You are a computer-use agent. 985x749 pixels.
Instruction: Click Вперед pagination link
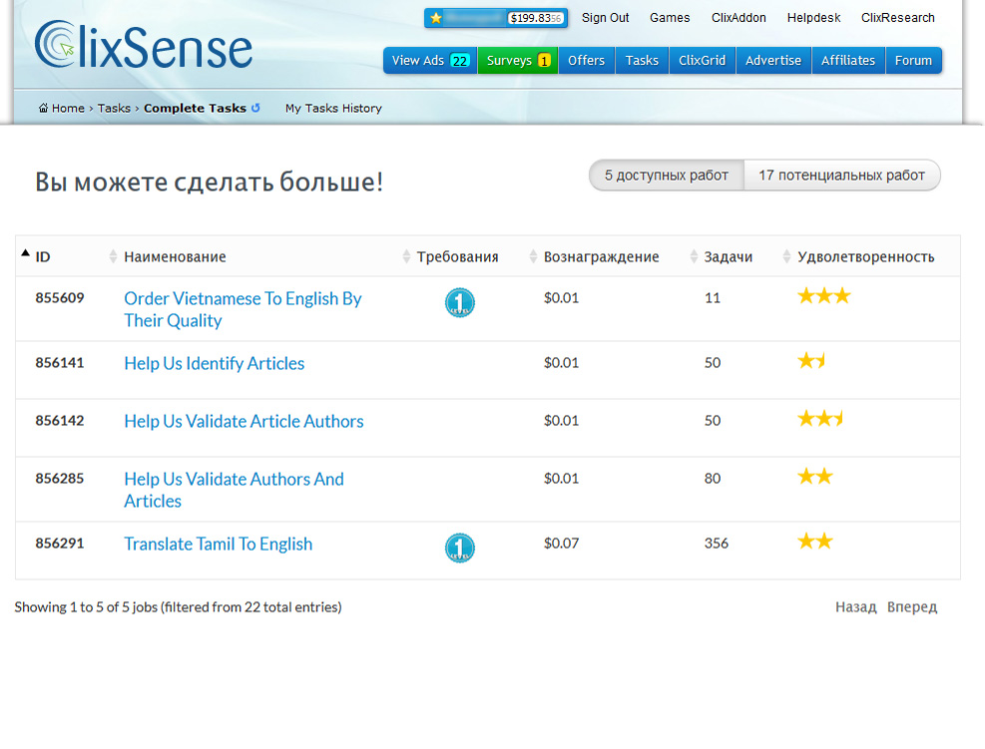912,607
